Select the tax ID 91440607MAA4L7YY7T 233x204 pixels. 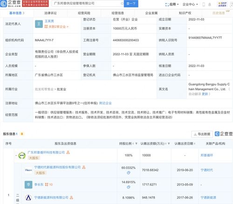pyautogui.click(x=205, y=38)
